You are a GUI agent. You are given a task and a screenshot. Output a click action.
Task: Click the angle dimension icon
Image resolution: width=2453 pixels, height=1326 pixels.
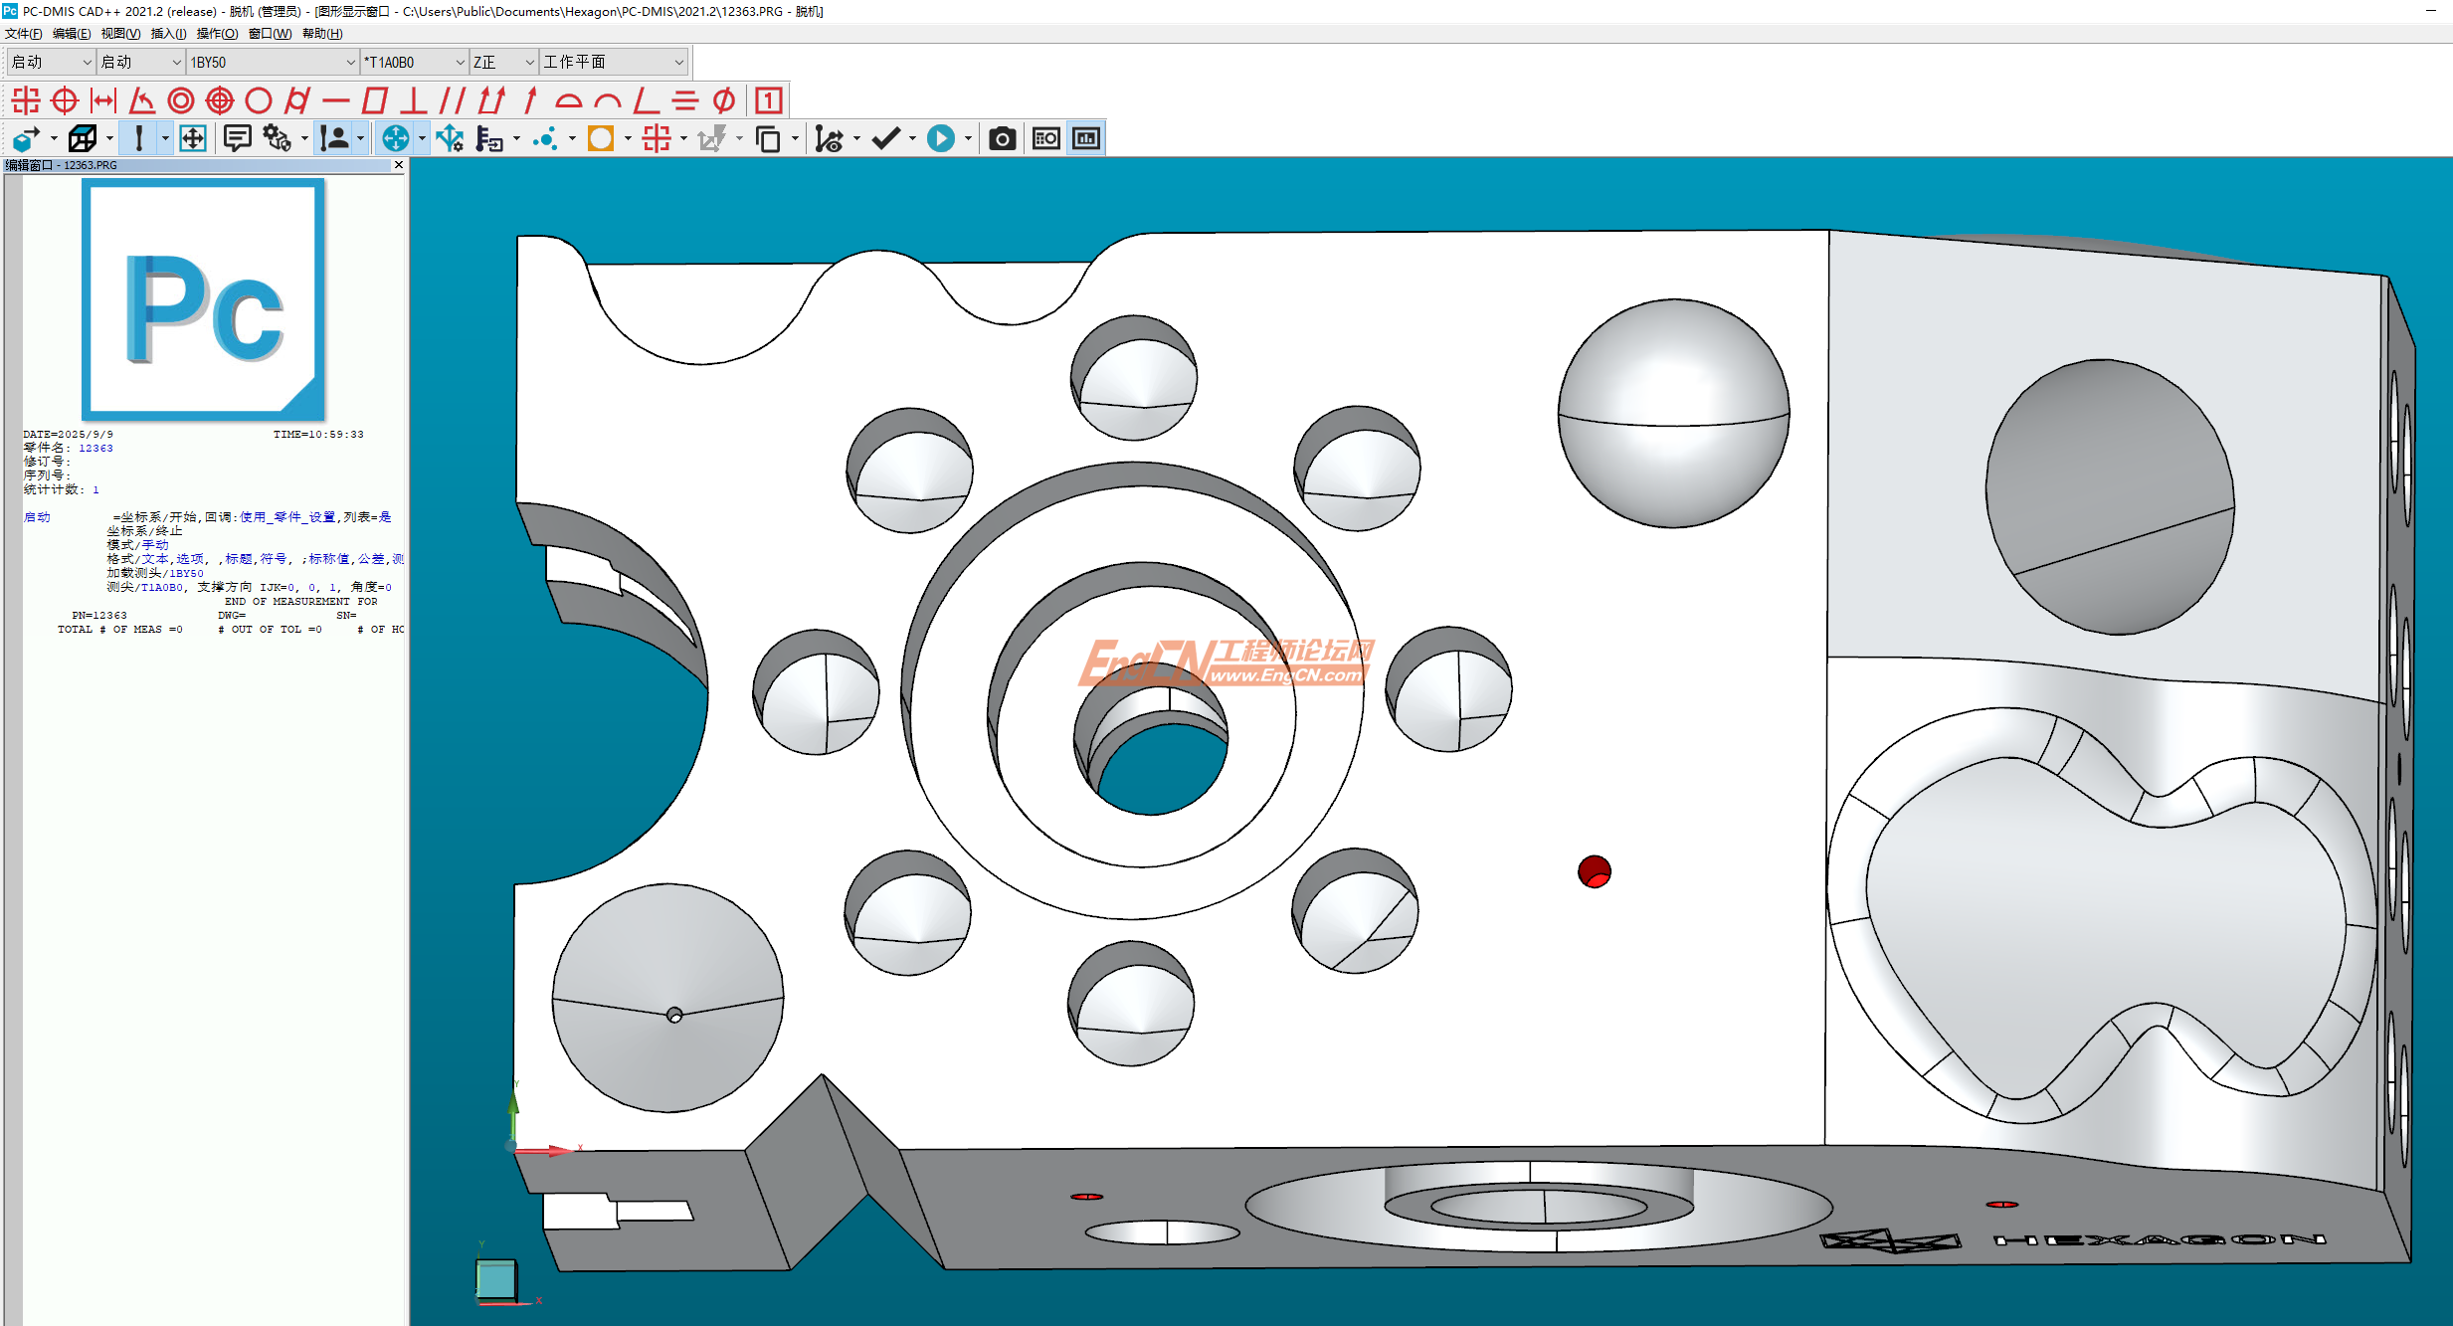(x=142, y=100)
